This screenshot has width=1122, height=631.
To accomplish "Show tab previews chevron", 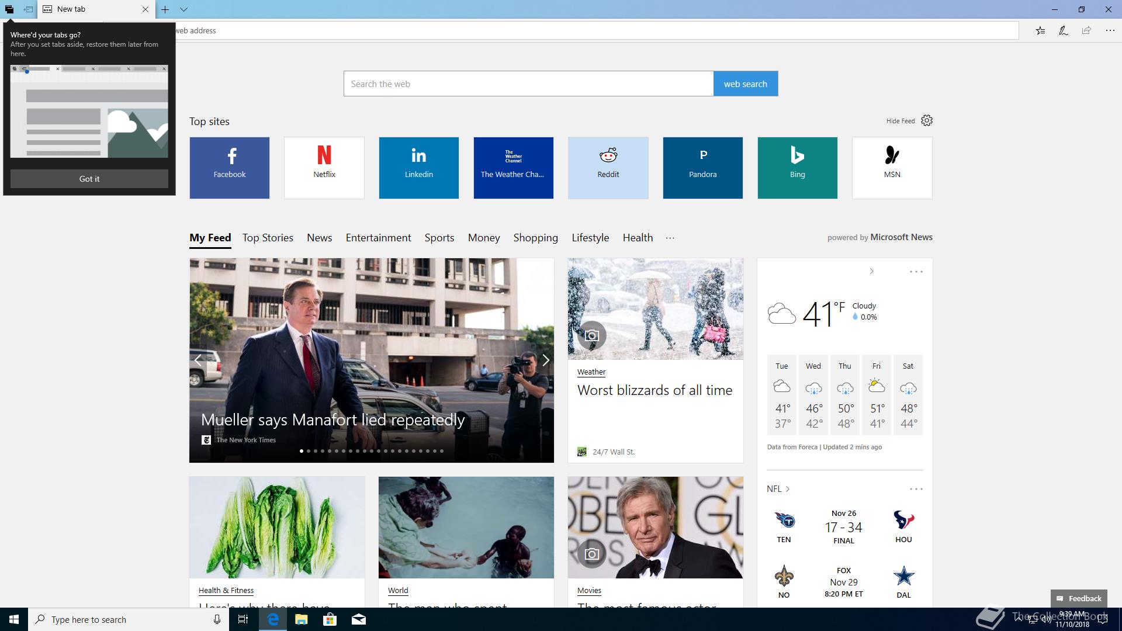I will [x=183, y=9].
